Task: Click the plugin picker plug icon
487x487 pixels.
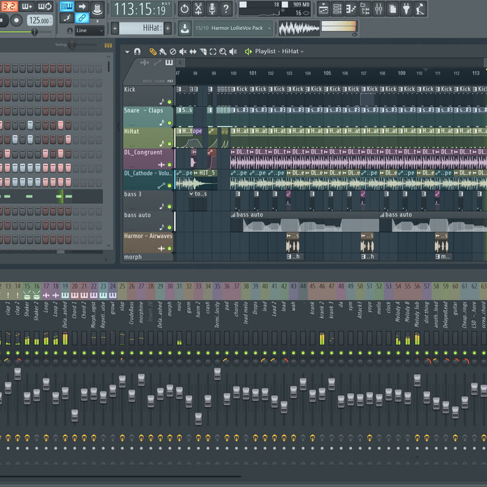Action: click(406, 9)
